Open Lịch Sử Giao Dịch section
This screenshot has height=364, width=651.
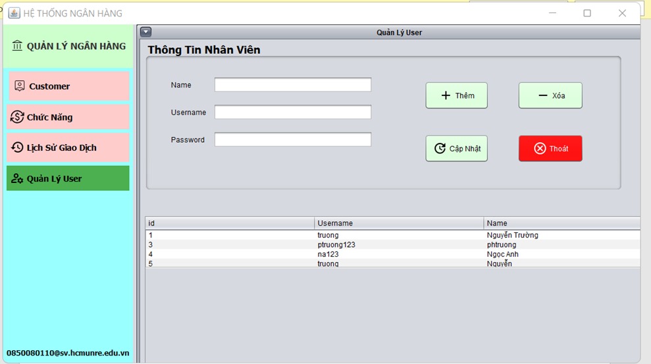coord(68,147)
